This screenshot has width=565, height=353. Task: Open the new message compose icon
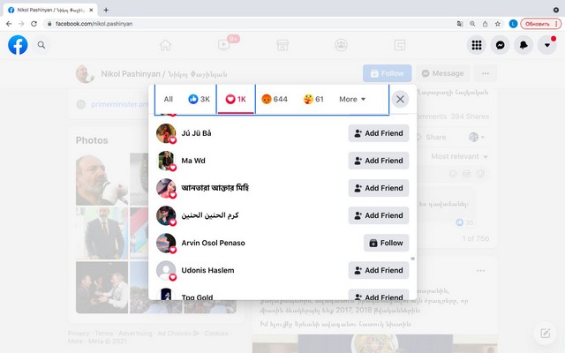pyautogui.click(x=546, y=334)
